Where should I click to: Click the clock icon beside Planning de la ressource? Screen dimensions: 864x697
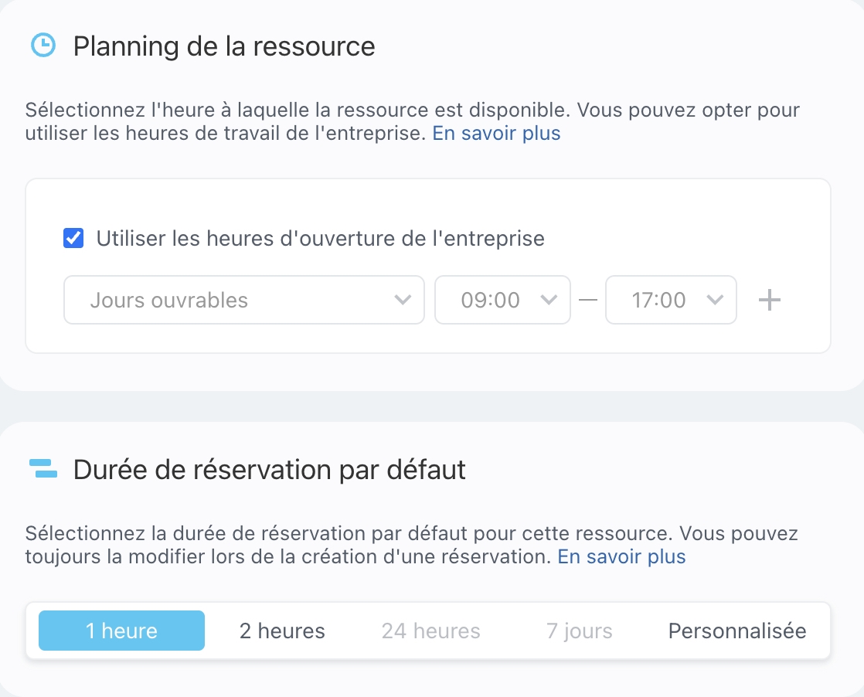click(43, 46)
